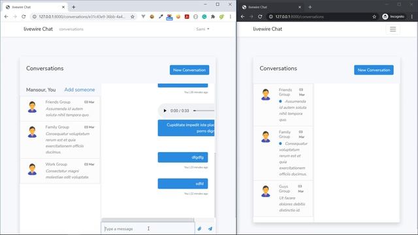This screenshot has width=418, height=235.
Task: Click blue unread dot on Family Group
Action: pos(280,144)
